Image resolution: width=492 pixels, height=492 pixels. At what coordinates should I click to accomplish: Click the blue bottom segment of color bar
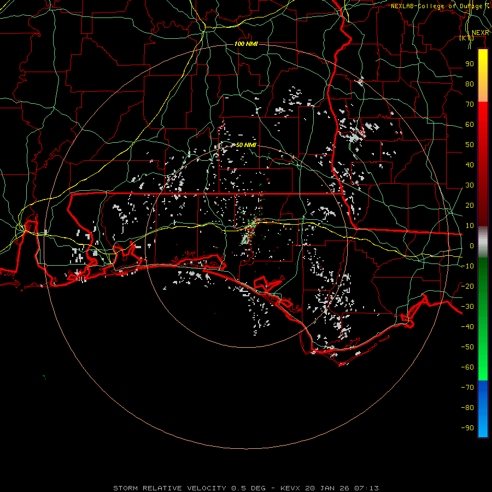[483, 409]
